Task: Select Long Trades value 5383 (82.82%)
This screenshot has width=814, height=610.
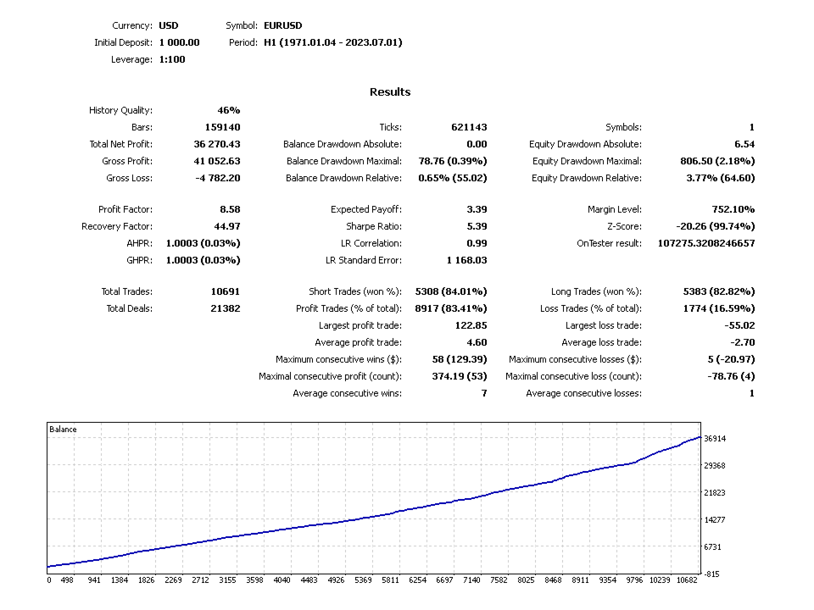Action: coord(719,291)
